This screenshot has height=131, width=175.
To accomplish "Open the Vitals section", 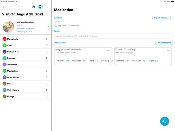I will point(26,45).
